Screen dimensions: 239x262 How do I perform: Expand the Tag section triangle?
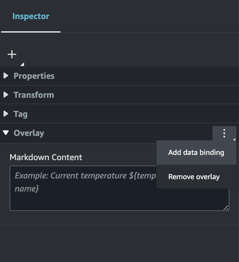point(6,114)
